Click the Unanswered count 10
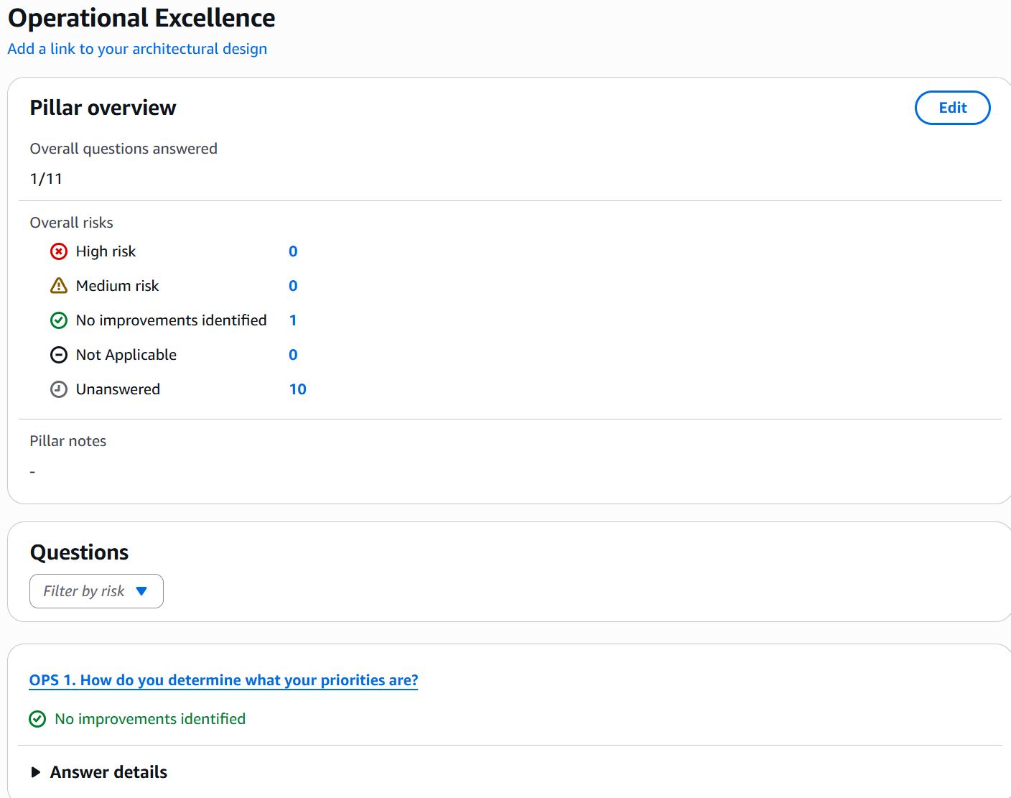Image resolution: width=1011 pixels, height=798 pixels. (x=297, y=389)
